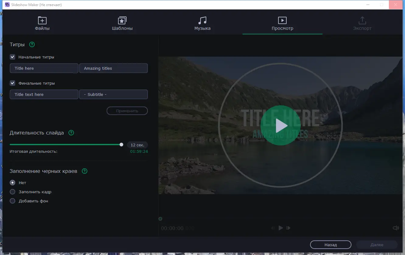Click the total duration value 01:59:24
405x255 pixels.
pos(139,151)
